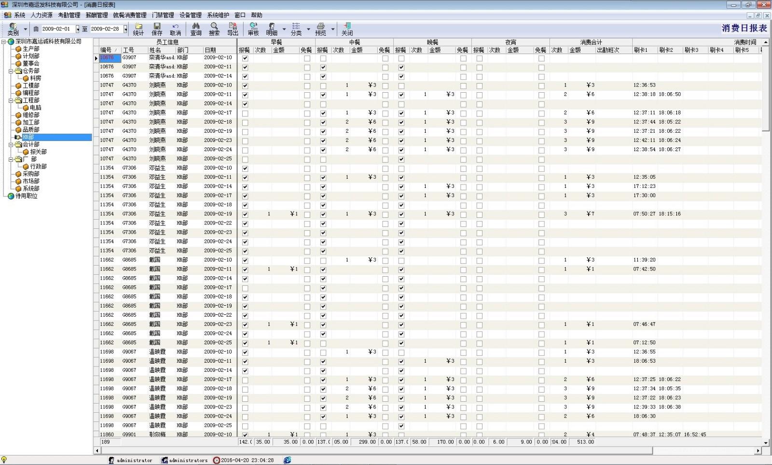
Task: Click the lightbulb icon in status bar
Action: pos(4,460)
